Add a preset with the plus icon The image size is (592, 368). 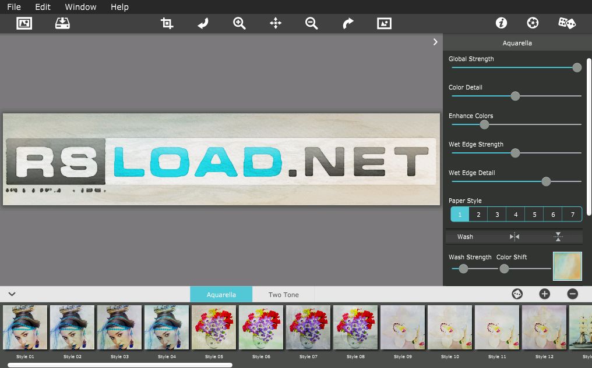(544, 294)
